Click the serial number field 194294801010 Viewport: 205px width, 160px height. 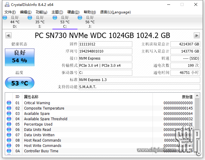[x=105, y=51]
